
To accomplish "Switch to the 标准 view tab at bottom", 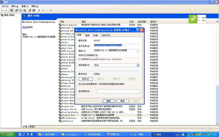I will 32,127.
